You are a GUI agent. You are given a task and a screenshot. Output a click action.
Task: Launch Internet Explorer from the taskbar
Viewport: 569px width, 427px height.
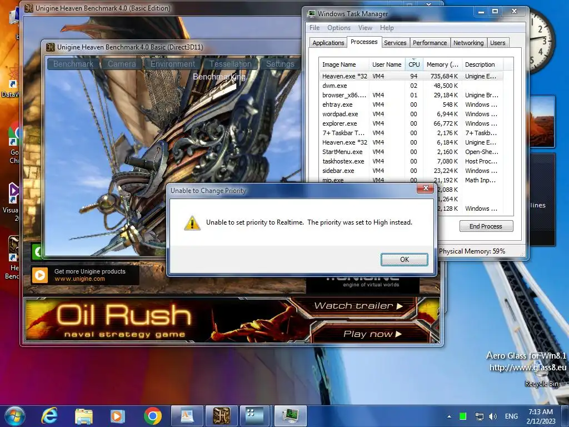[x=49, y=416]
